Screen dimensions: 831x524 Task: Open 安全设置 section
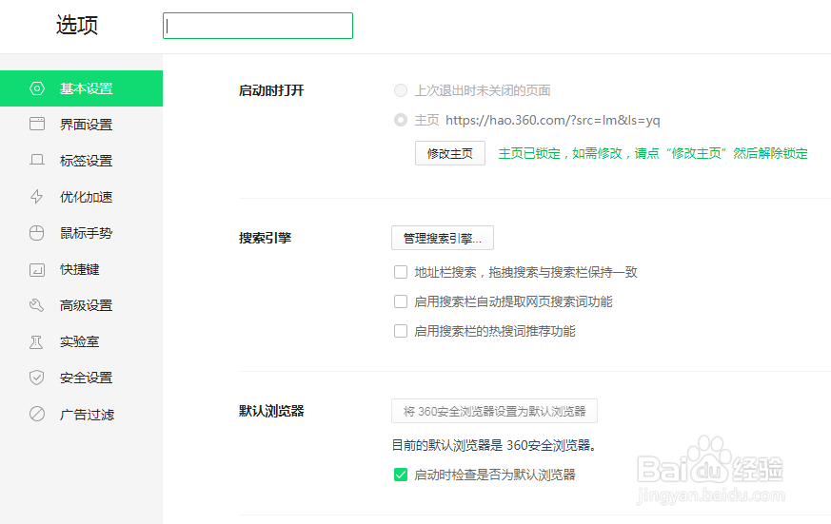[81, 378]
